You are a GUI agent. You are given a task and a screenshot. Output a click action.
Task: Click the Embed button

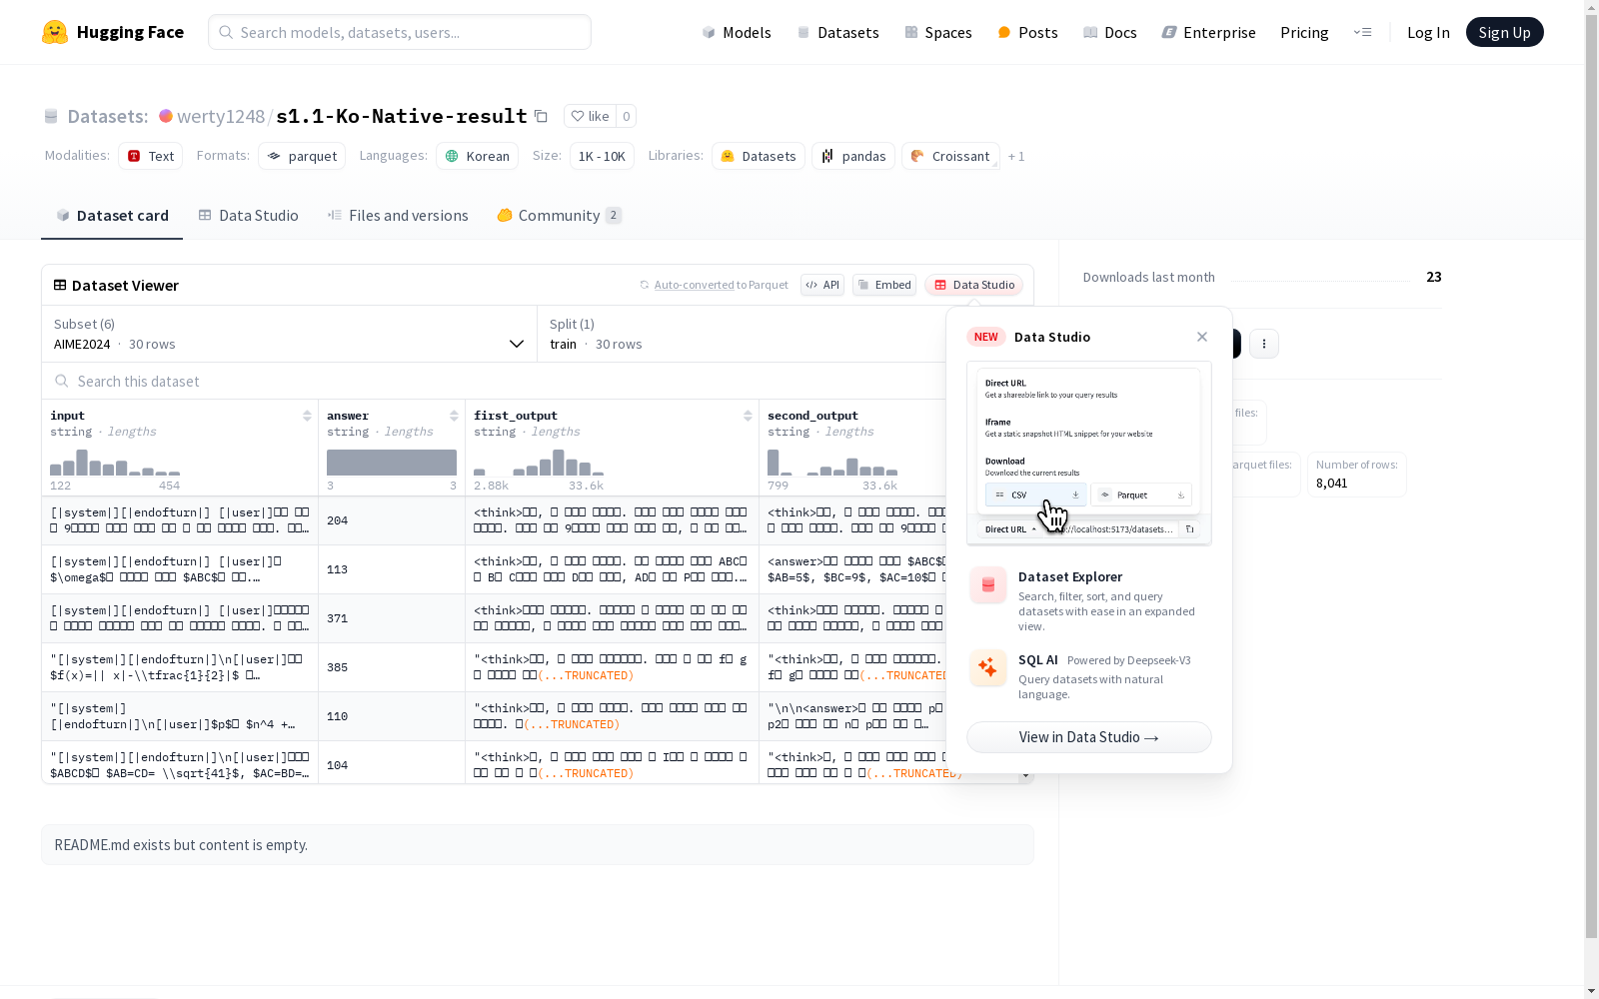(884, 285)
